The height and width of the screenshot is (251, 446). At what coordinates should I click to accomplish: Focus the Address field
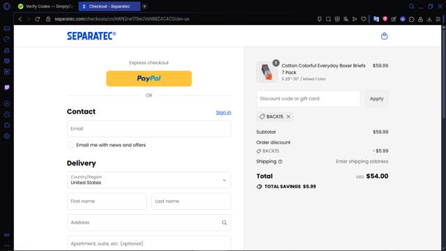(x=149, y=222)
